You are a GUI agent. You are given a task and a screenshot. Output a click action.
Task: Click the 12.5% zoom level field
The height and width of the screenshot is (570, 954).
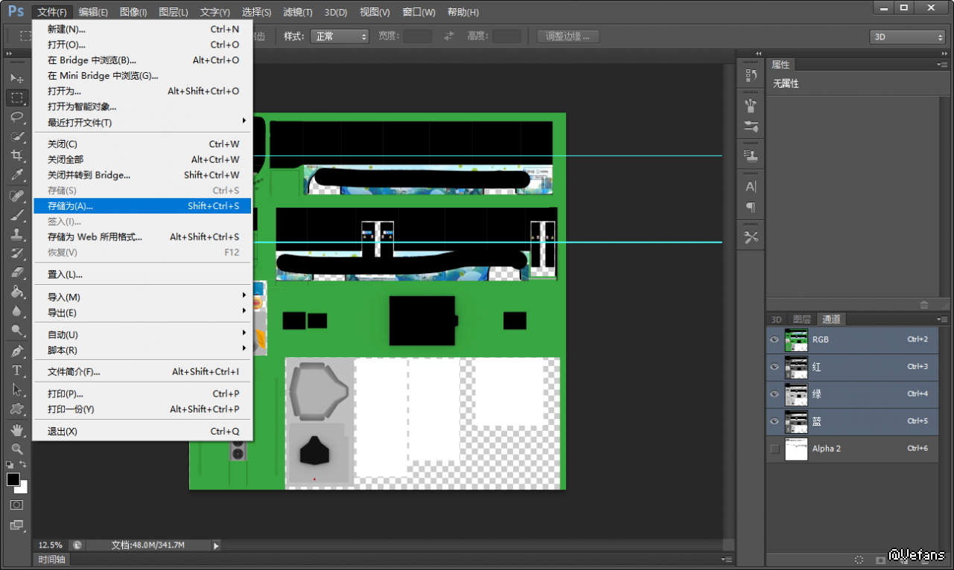click(x=51, y=545)
